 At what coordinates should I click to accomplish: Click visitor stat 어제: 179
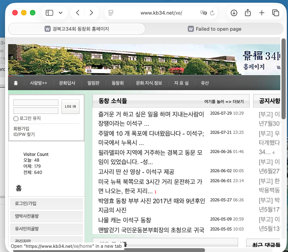[x=32, y=166]
